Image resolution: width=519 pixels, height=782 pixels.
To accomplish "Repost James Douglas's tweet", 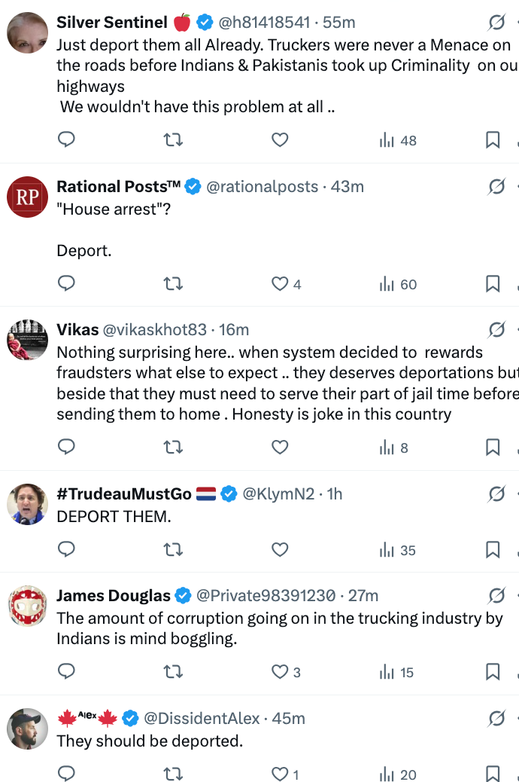I will (173, 672).
